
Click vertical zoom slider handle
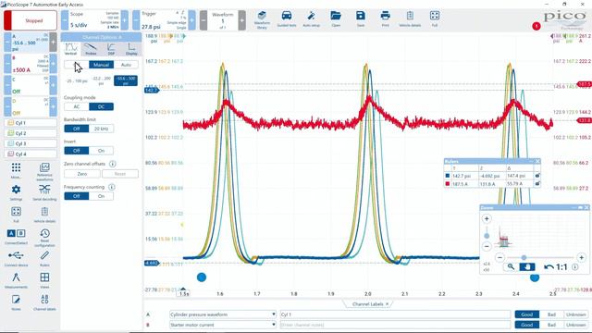click(x=487, y=236)
